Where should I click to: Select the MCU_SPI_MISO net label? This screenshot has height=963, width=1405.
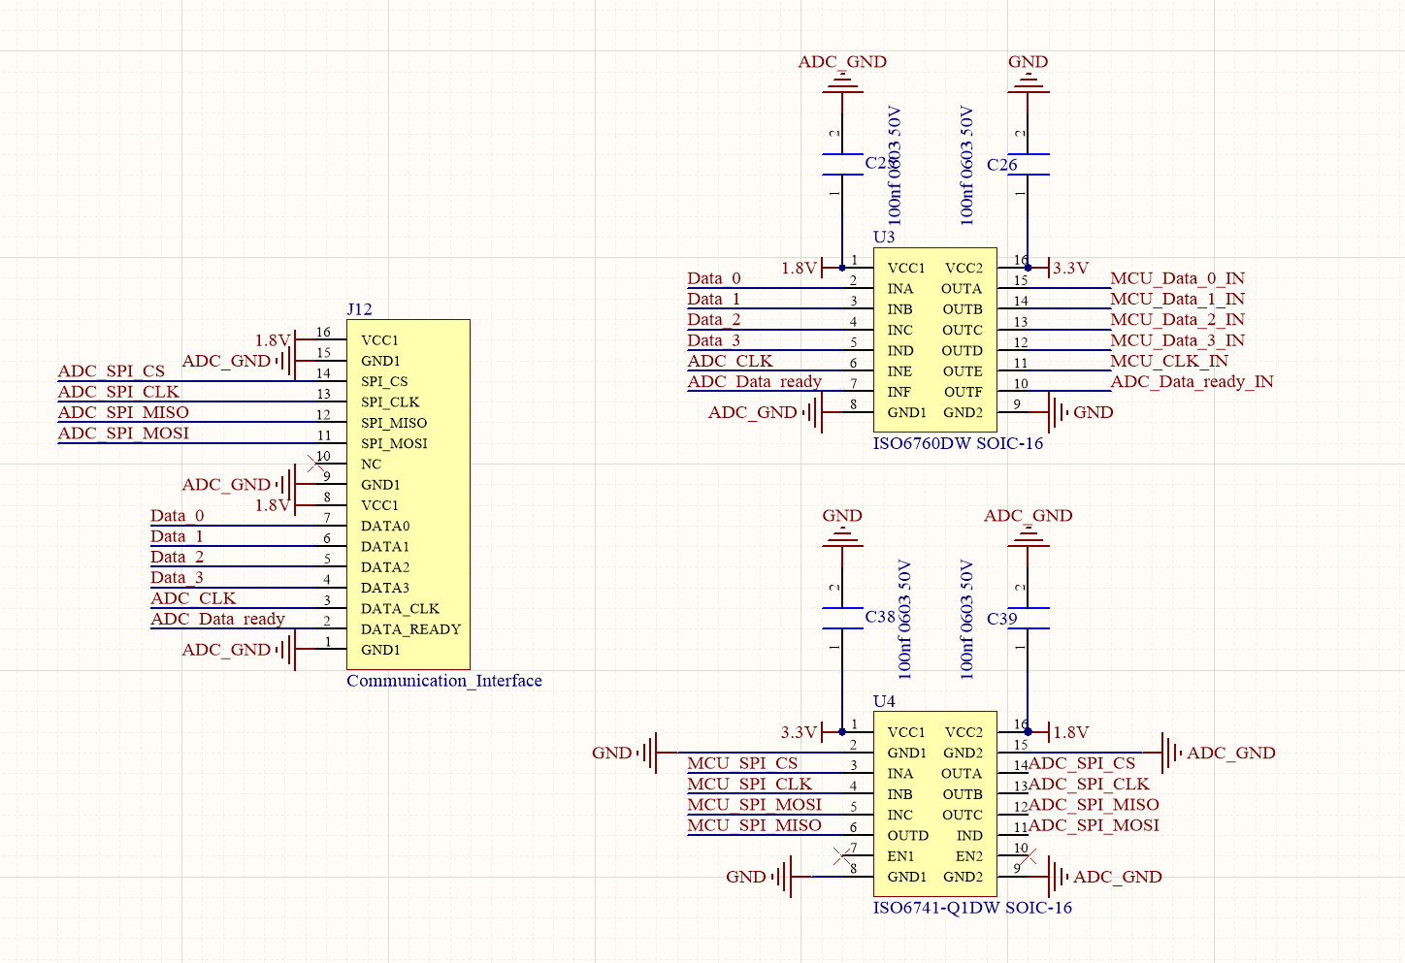[x=754, y=825]
